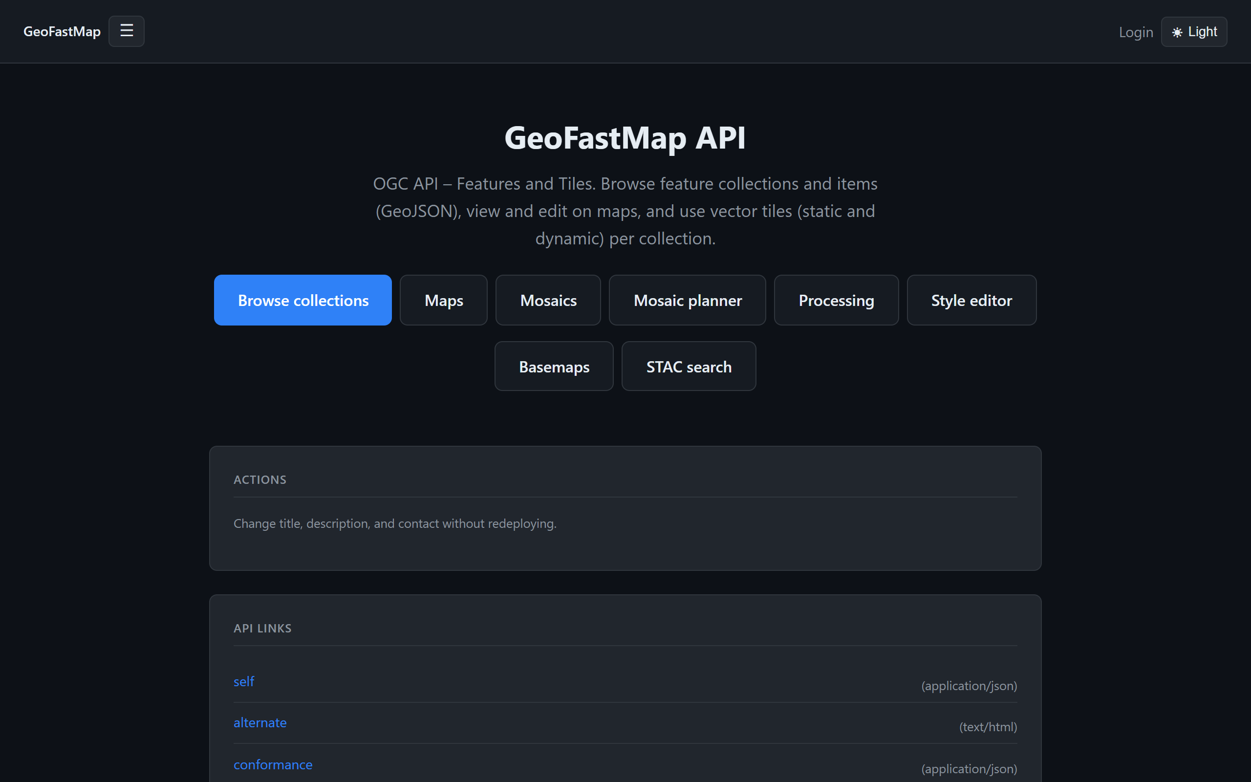Open the hamburger navigation menu
Screen dimensions: 1251x782
[126, 31]
